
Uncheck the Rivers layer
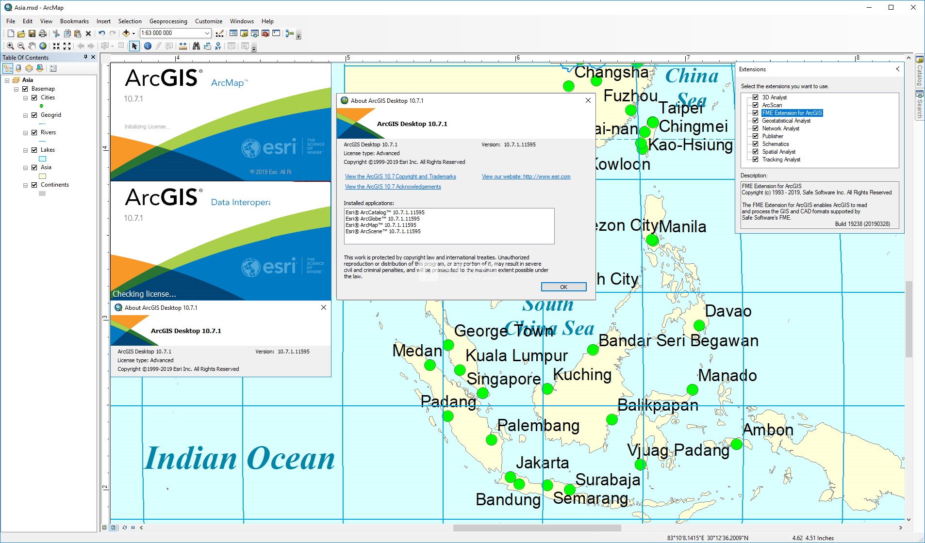click(x=34, y=132)
